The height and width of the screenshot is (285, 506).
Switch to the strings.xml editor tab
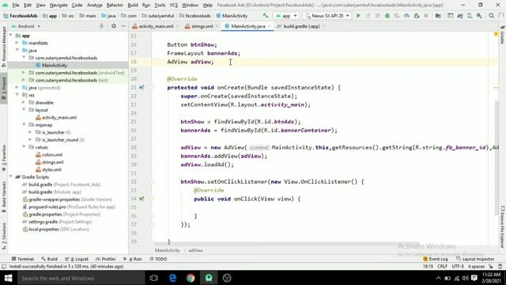pyautogui.click(x=202, y=26)
